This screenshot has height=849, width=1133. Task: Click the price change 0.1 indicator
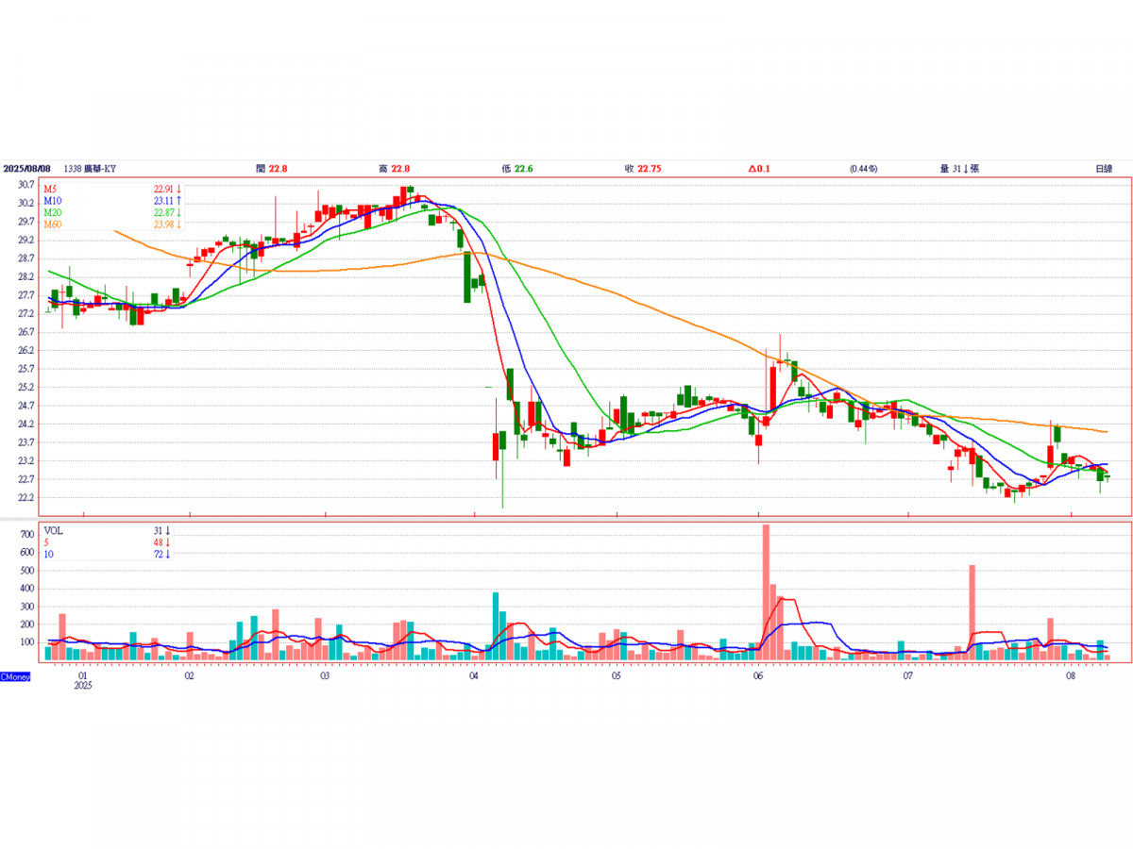pos(759,168)
